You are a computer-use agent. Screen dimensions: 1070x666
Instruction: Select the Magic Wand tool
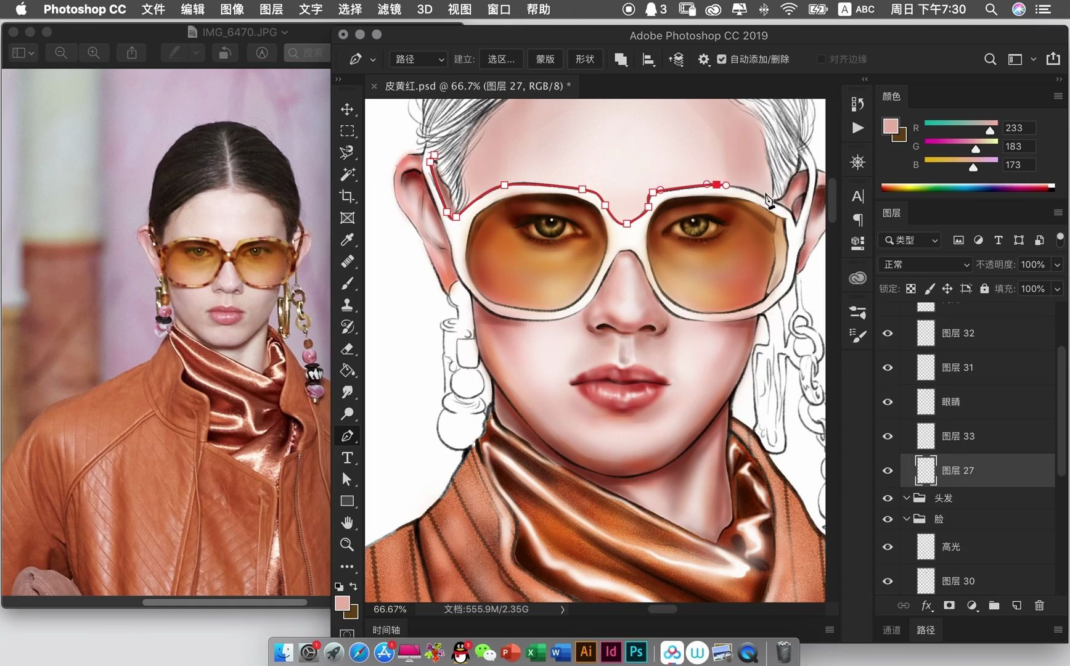point(347,175)
